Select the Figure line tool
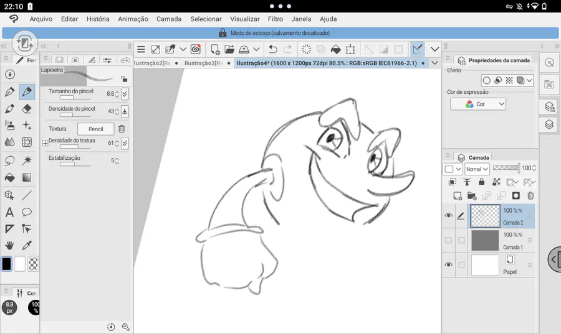 26,195
